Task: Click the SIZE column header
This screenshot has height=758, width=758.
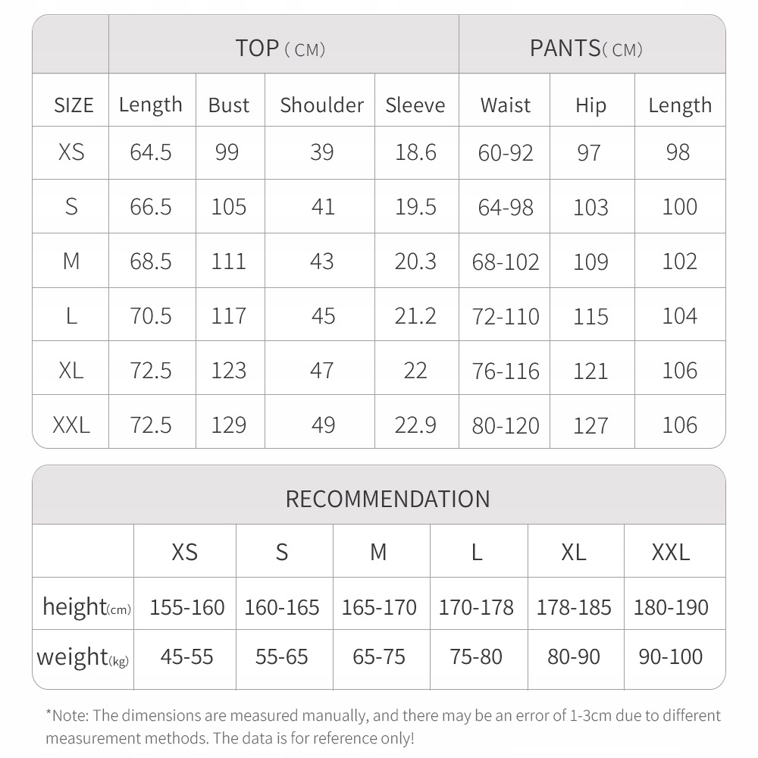Action: (74, 105)
